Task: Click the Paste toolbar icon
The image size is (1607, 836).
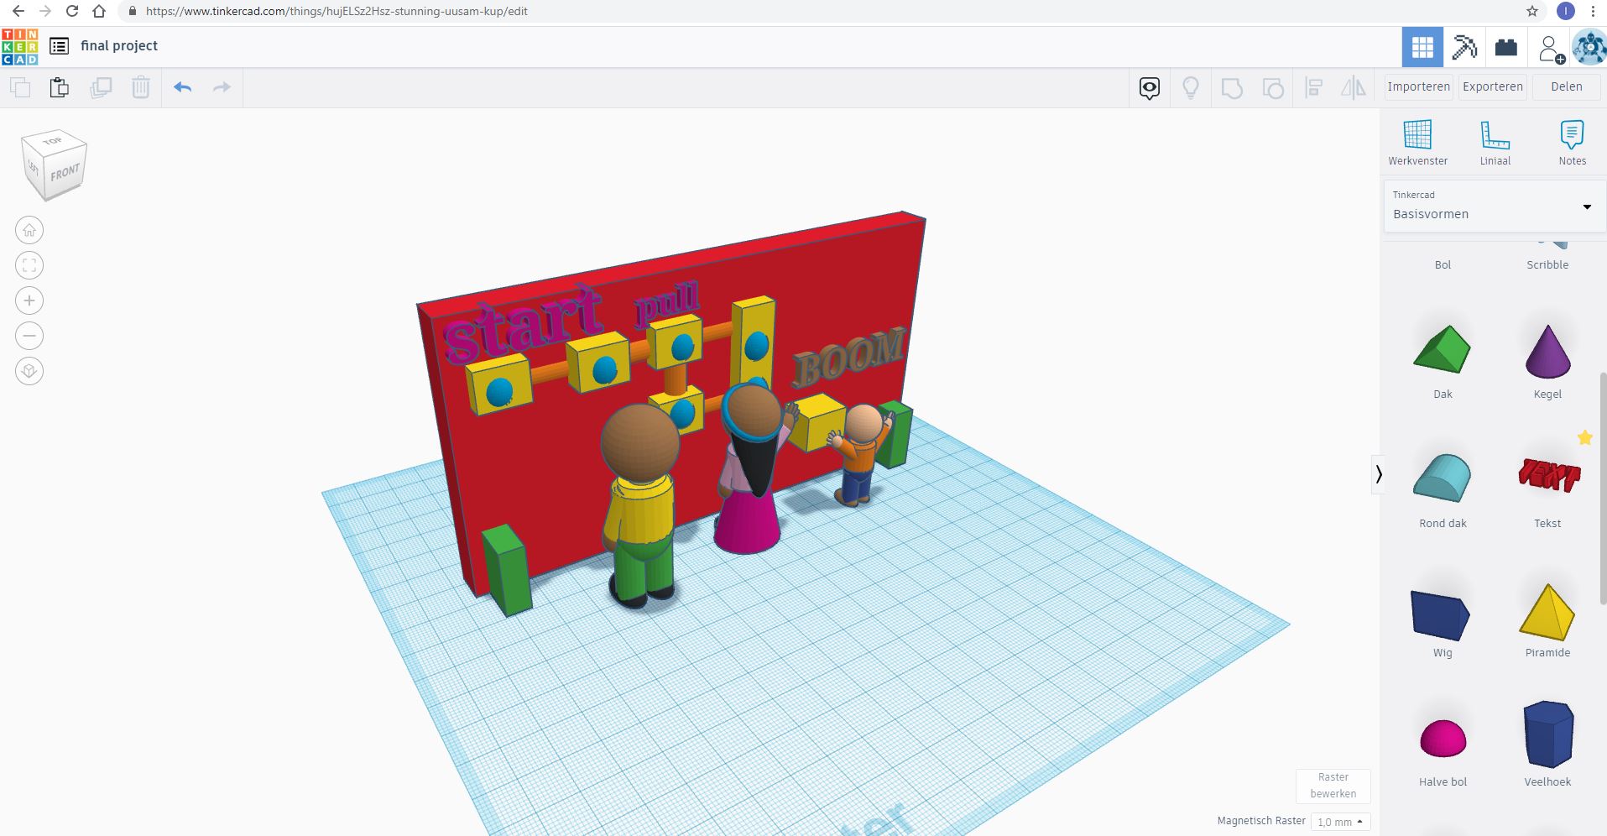Action: click(60, 87)
